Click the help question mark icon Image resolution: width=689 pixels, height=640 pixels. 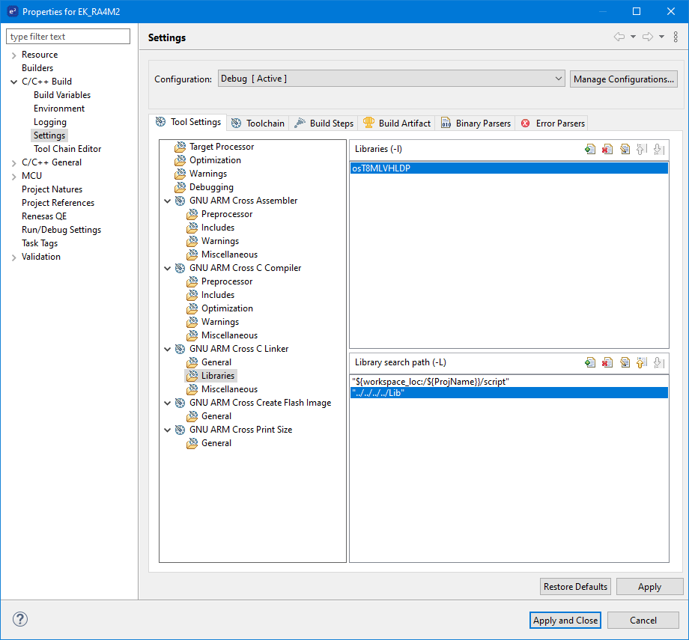coord(20,620)
